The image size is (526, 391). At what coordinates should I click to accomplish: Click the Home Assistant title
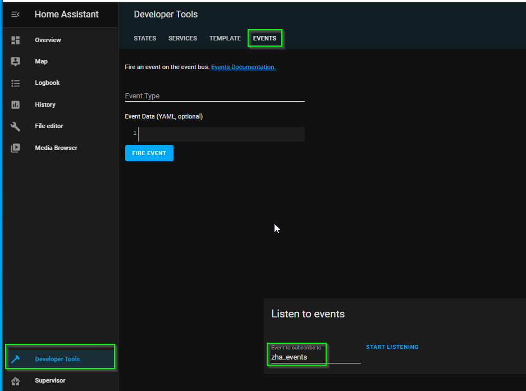click(67, 15)
